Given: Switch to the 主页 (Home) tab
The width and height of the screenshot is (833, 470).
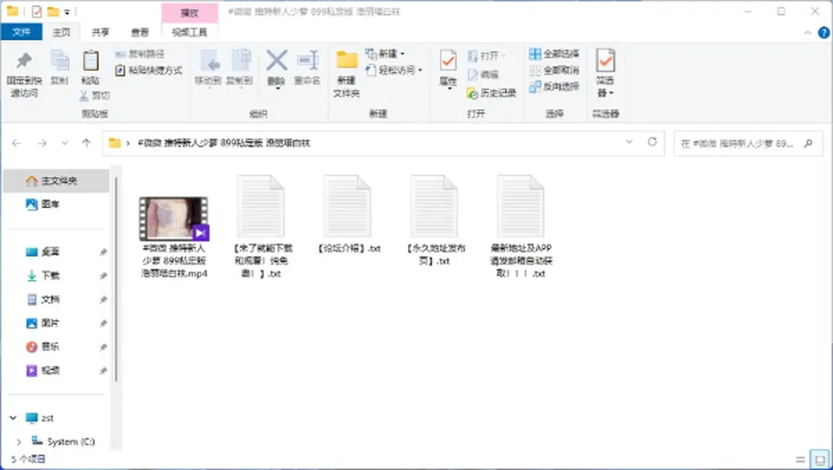Looking at the screenshot, I should (x=62, y=32).
